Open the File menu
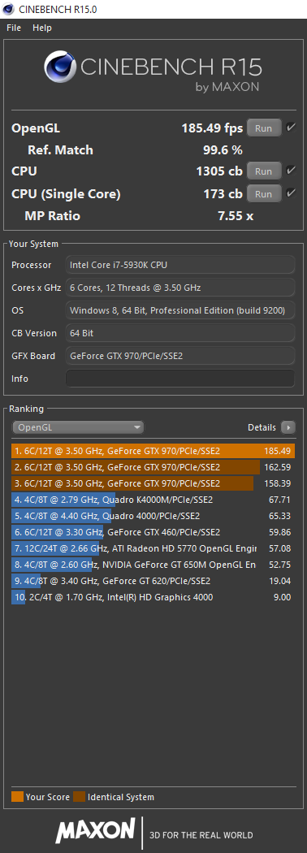Image resolution: width=307 pixels, height=853 pixels. tap(14, 28)
